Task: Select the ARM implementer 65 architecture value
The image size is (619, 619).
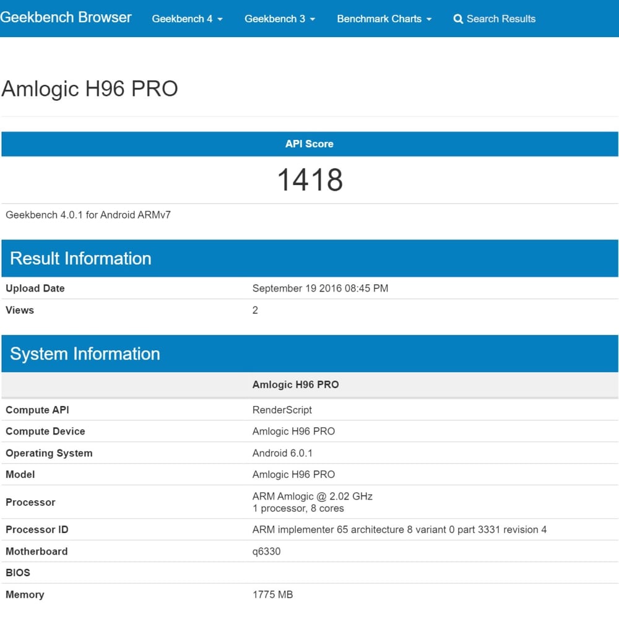Action: [399, 529]
